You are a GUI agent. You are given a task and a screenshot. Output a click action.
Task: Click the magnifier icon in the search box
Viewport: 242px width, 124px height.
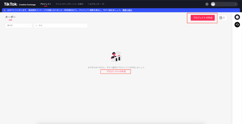pyautogui.click(x=36, y=26)
